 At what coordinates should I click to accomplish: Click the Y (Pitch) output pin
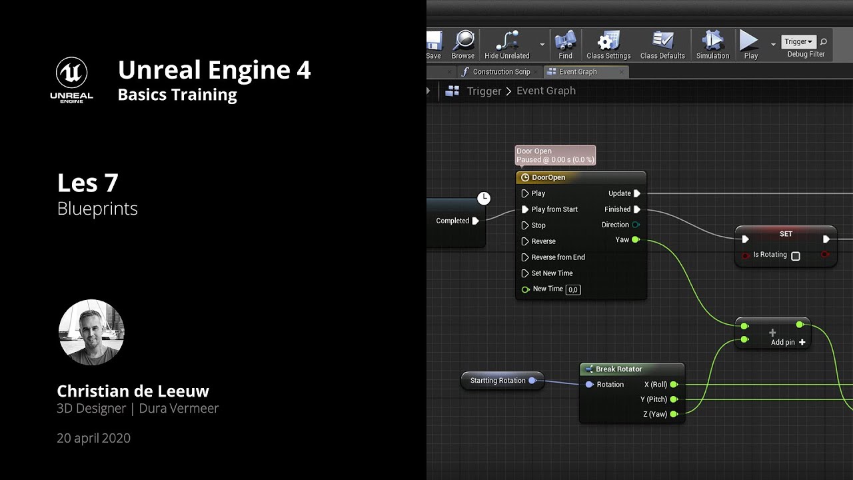674,399
